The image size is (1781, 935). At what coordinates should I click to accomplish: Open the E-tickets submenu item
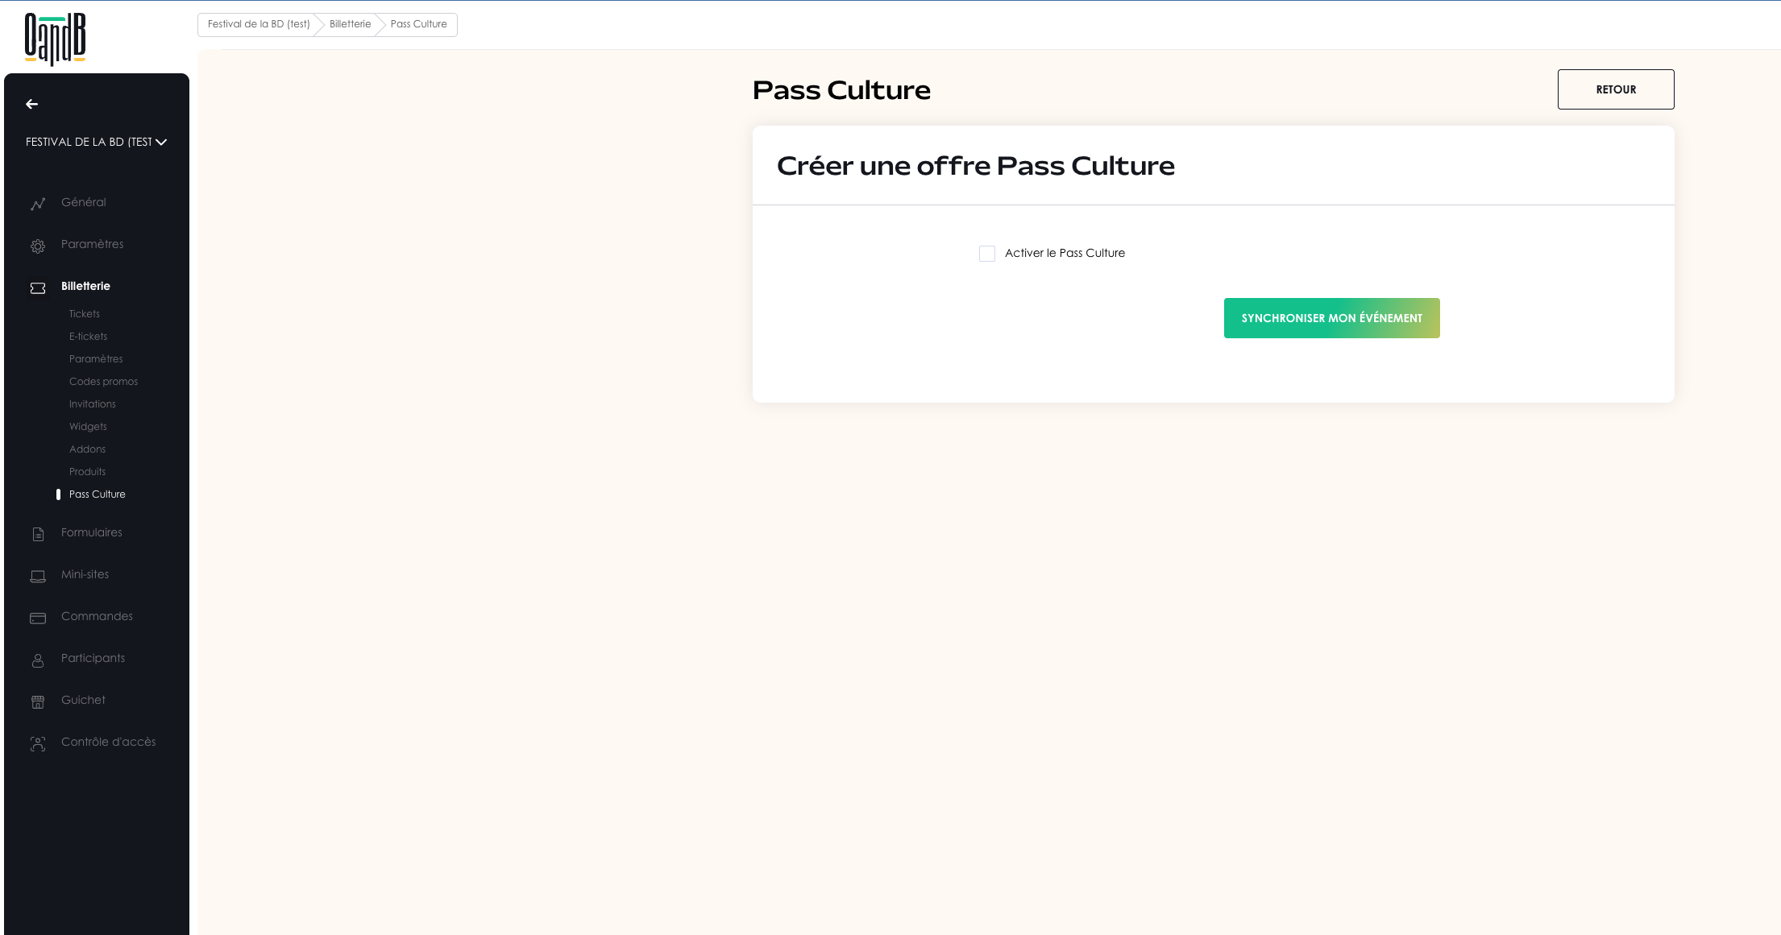point(88,337)
